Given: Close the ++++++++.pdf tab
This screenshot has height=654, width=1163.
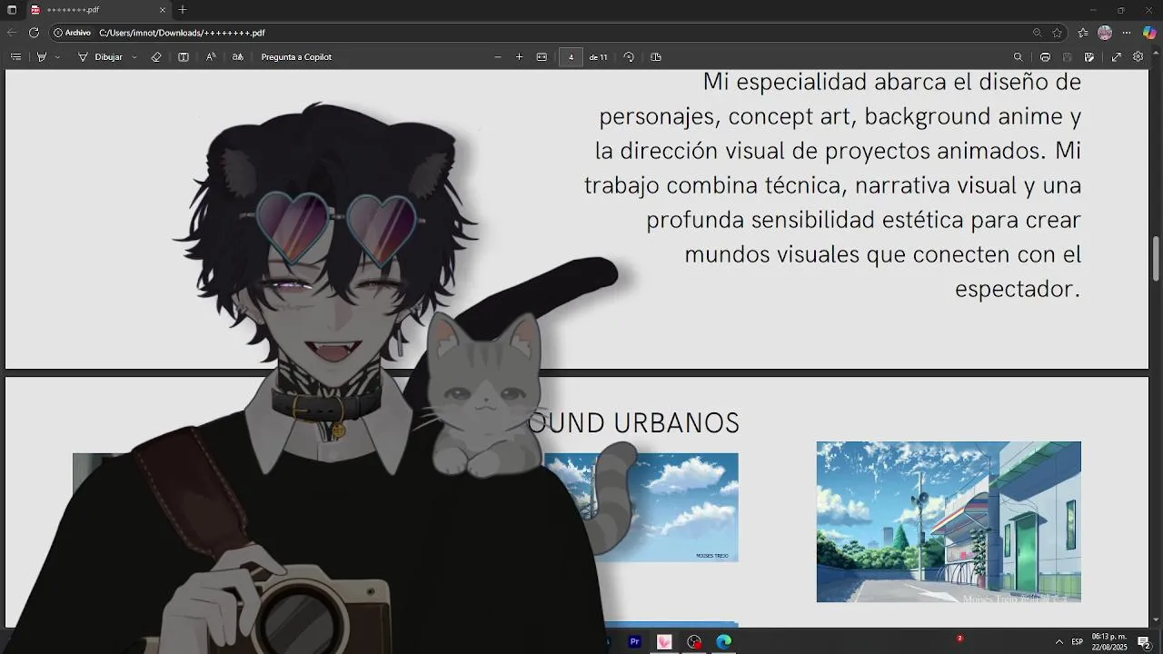Looking at the screenshot, I should 164,10.
